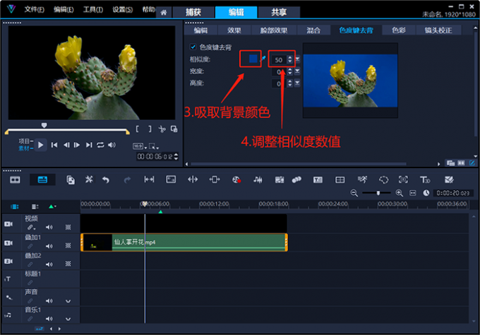Set mark-out bracket point

click(x=150, y=129)
